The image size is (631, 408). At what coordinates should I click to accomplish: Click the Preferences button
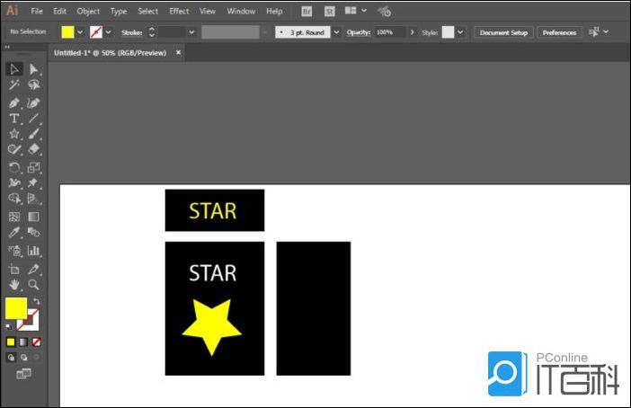[x=559, y=32]
